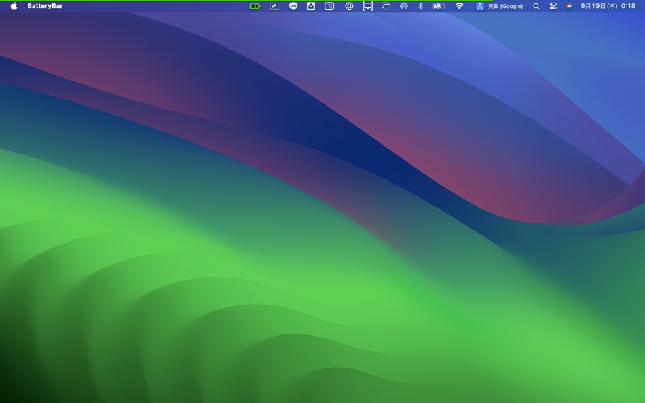Open the BatteryBar application menu
The image size is (645, 403).
(45, 6)
